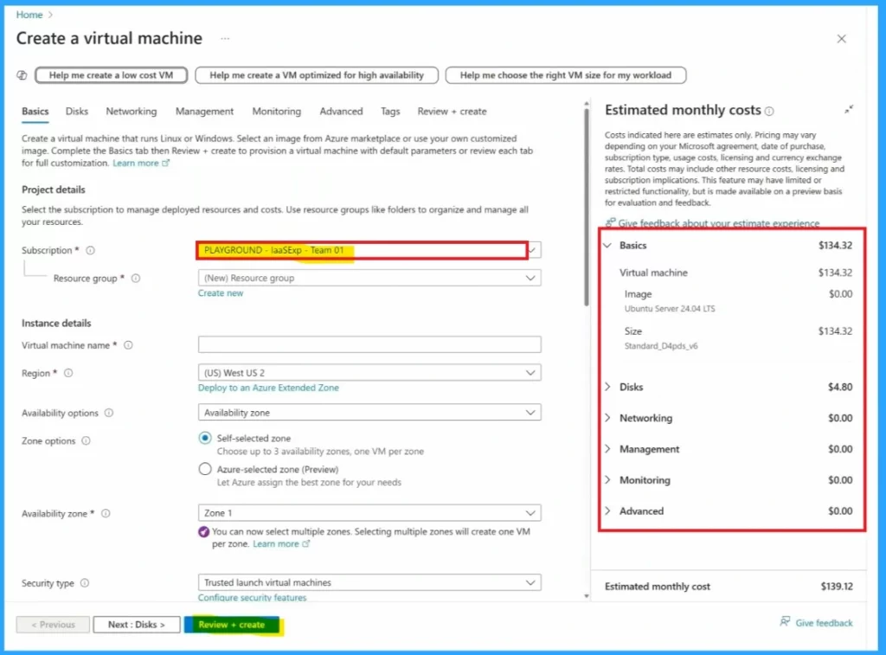Show info tooltip for Availability zone
Image resolution: width=886 pixels, height=655 pixels.
click(x=106, y=514)
